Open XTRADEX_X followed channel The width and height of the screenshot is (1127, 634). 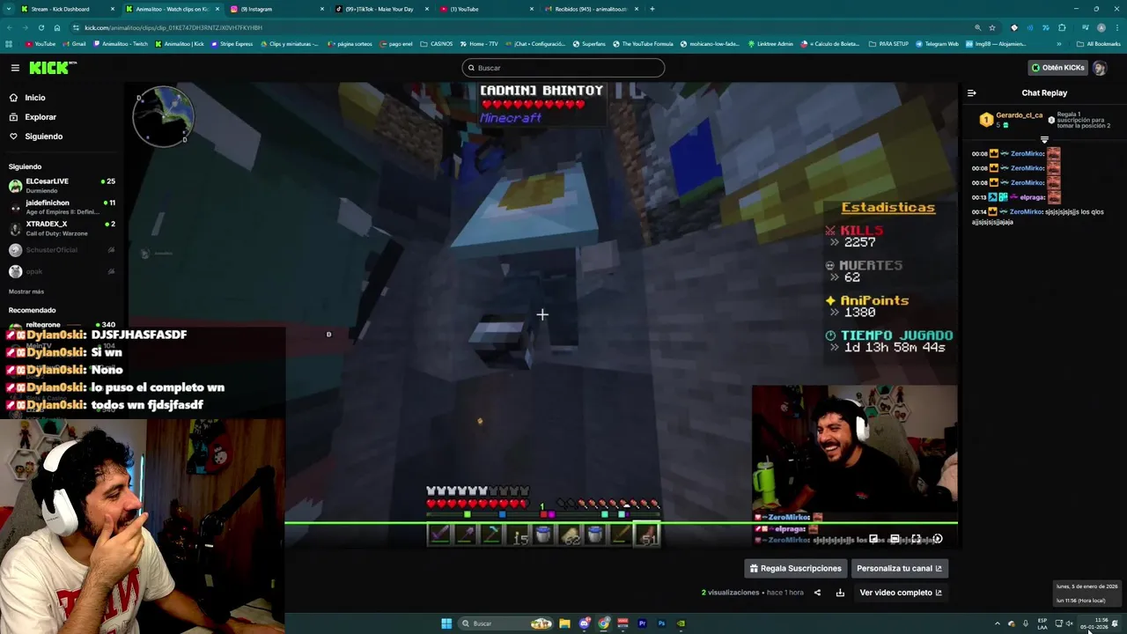coord(62,228)
